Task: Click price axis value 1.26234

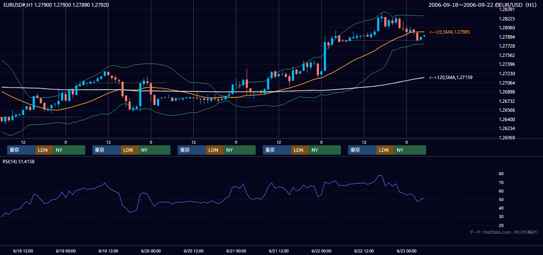Action: pos(507,128)
